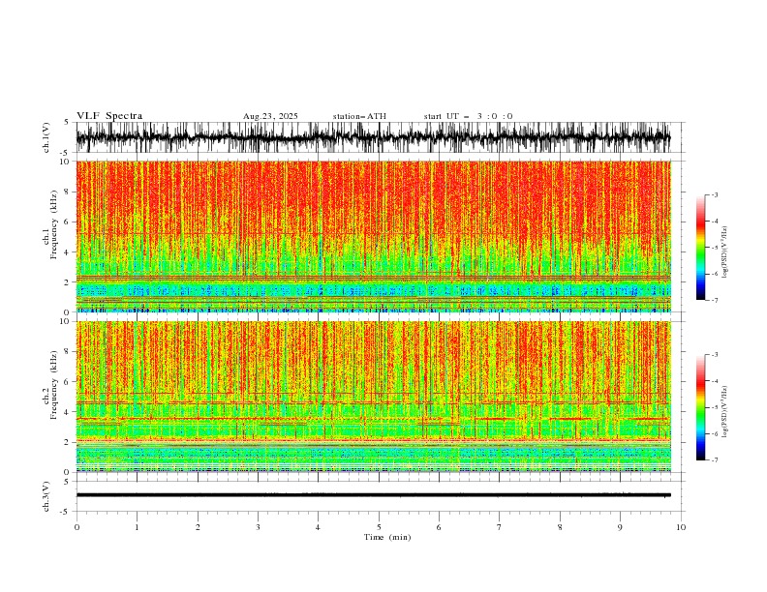
Task: Click the "-7" tick on the ch.1 colorbar
Action: tap(715, 300)
